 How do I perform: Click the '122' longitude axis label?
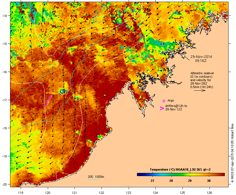pyautogui.click(x=102, y=193)
